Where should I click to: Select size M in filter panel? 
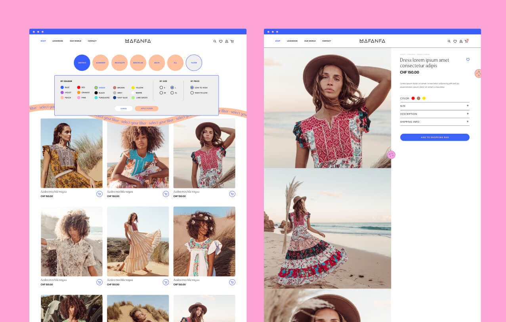point(161,93)
